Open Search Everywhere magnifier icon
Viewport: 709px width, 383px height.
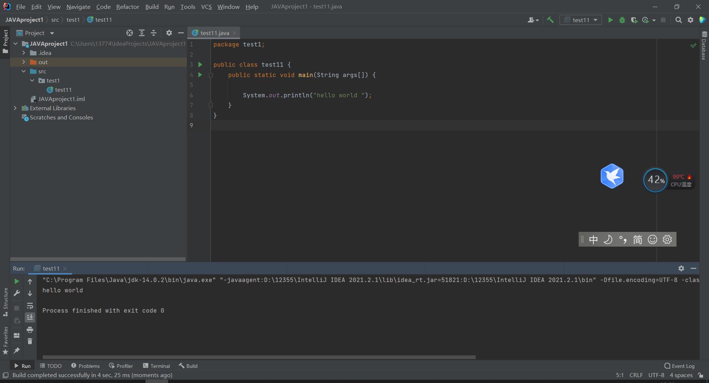point(678,20)
